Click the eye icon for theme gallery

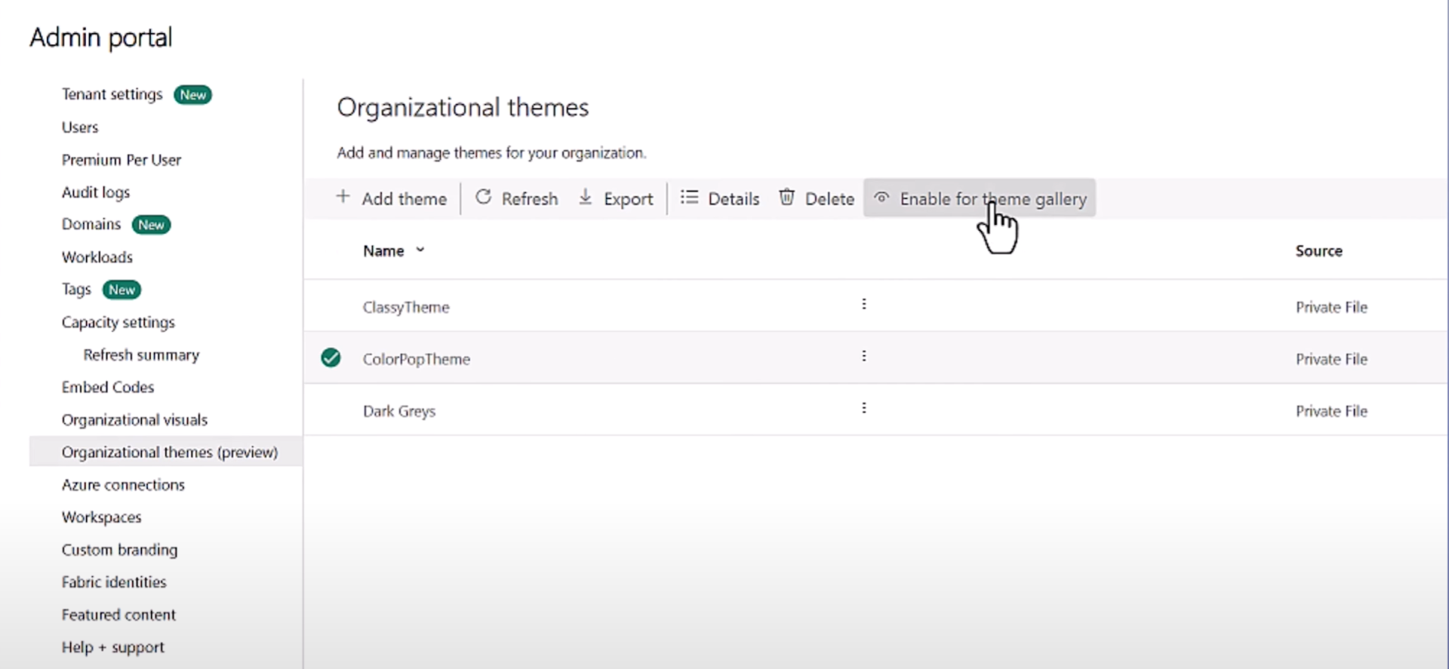click(x=881, y=198)
